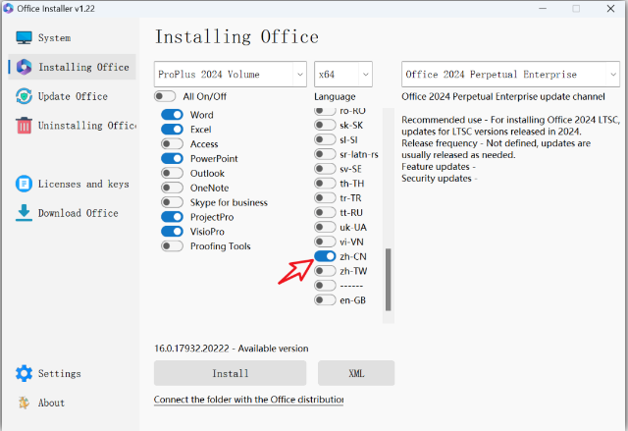Click the Uninstalling Office trash icon
Screen dimensions: 628x431
click(x=25, y=126)
